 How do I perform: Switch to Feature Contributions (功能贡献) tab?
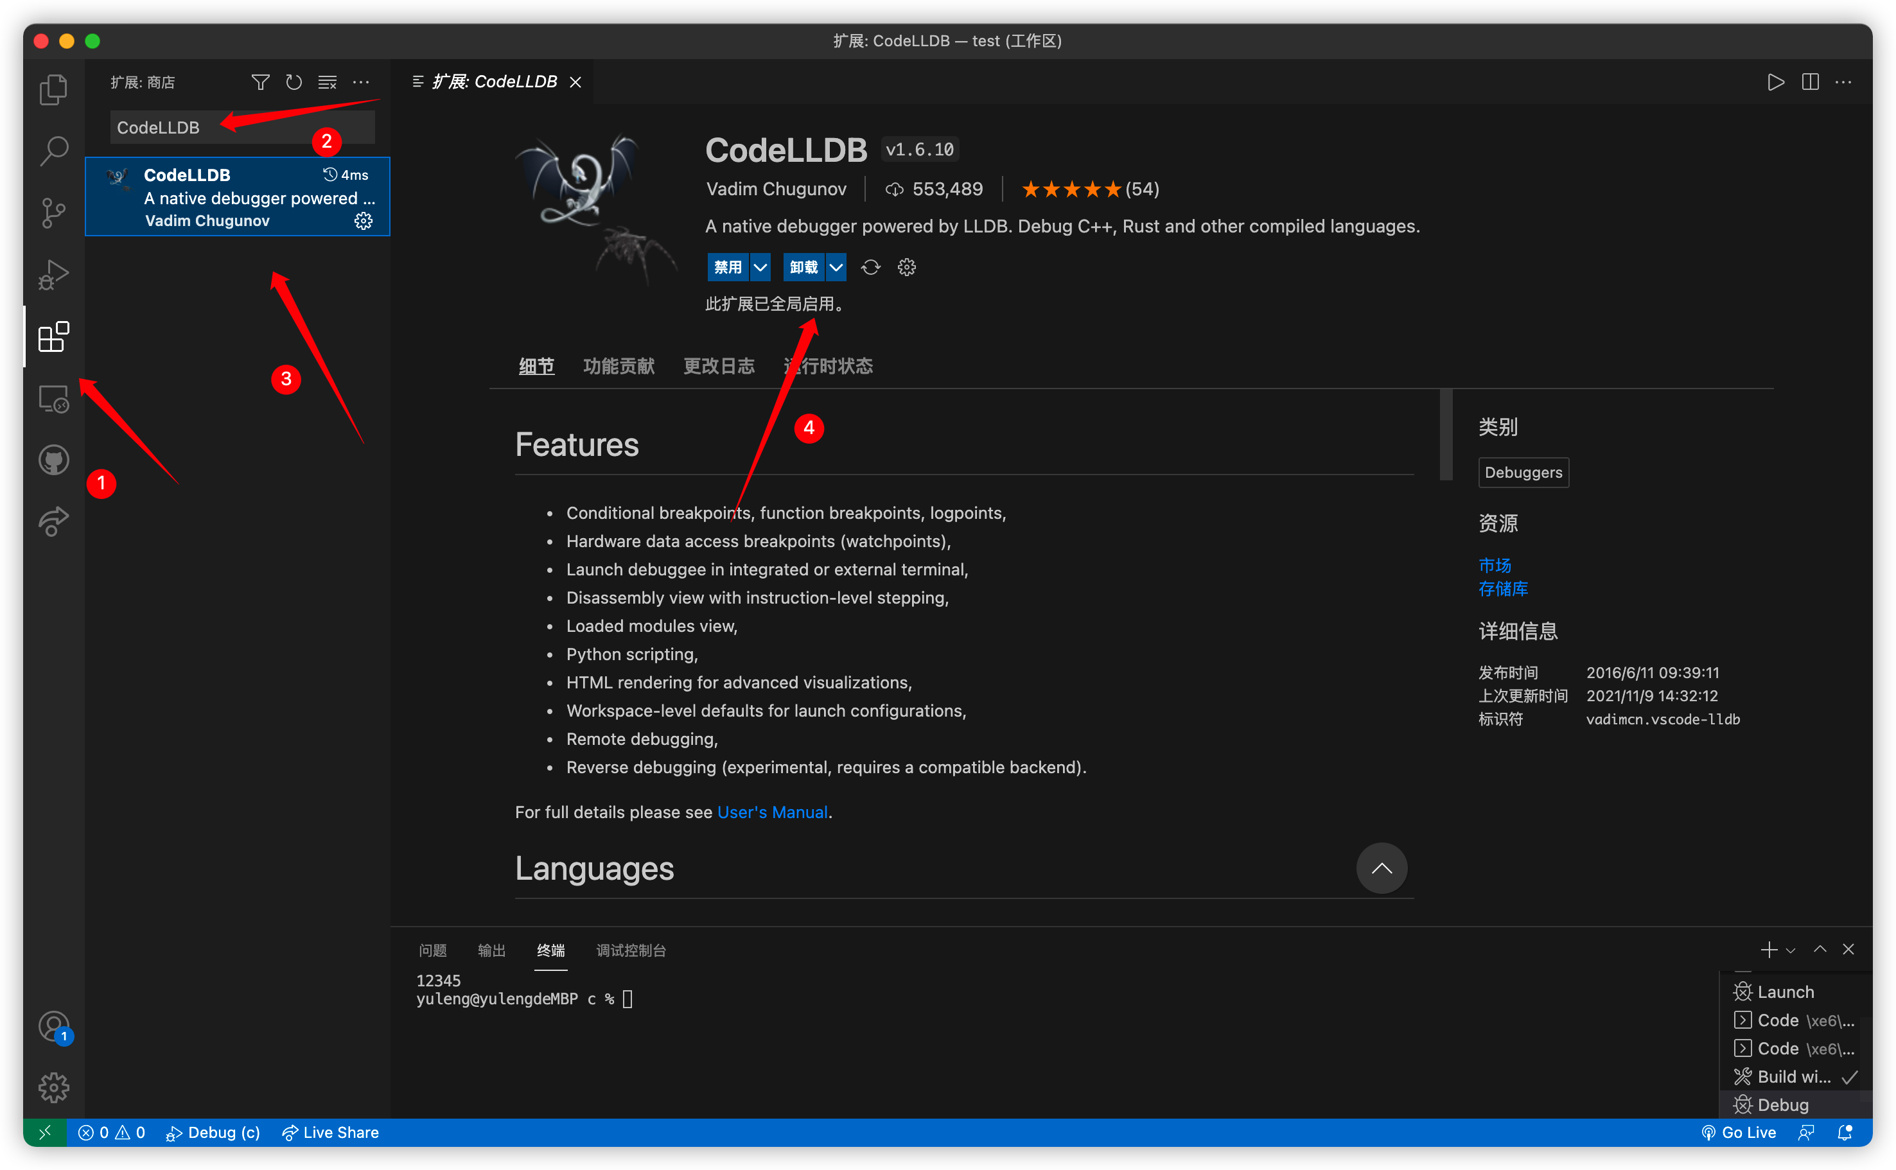pyautogui.click(x=619, y=366)
